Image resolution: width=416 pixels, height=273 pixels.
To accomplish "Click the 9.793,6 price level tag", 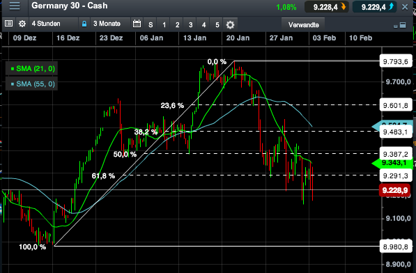I will tap(396, 62).
